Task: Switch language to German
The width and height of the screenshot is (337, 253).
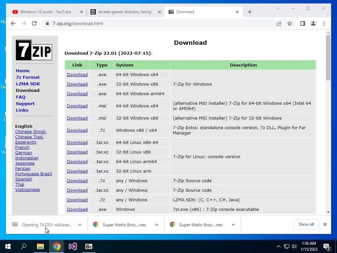Action: (23, 153)
